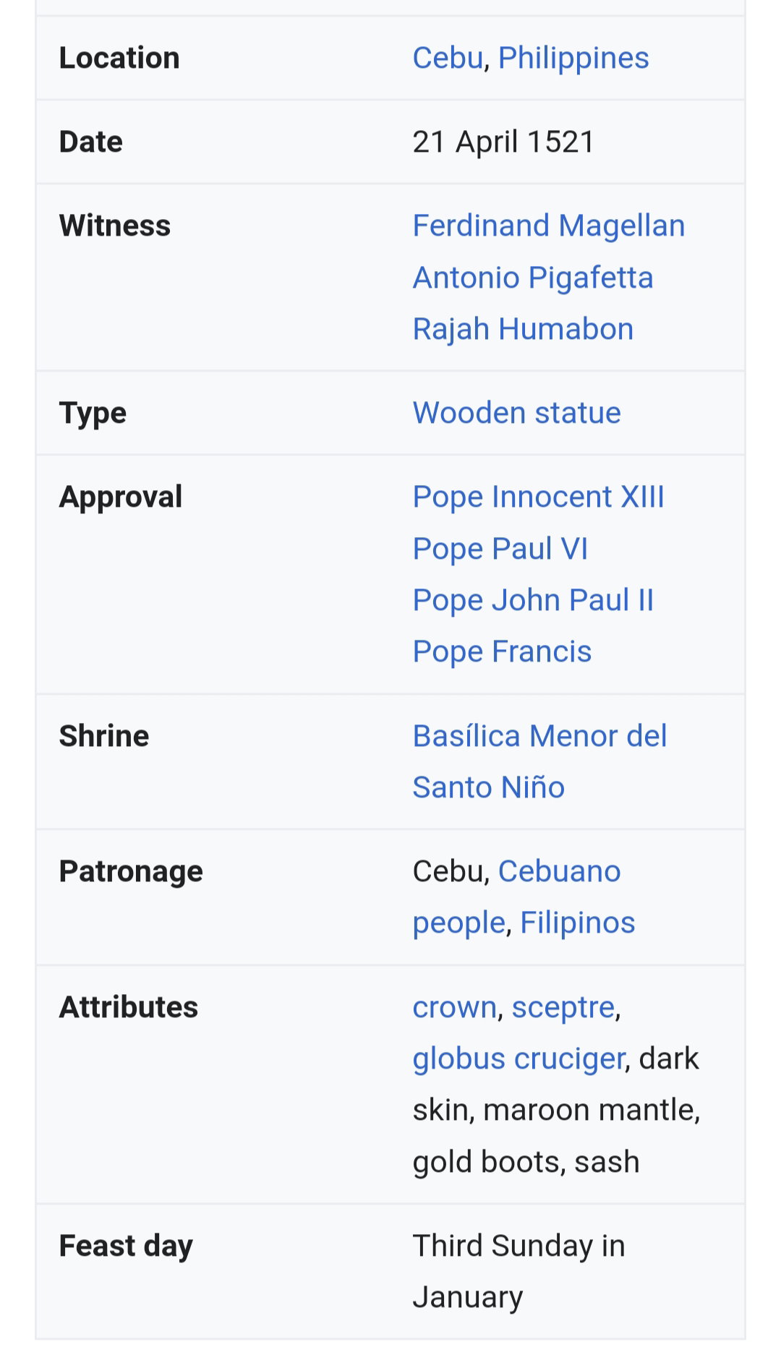Tap the Cebuano people link
Screen dimensions: 781x1347
point(516,897)
